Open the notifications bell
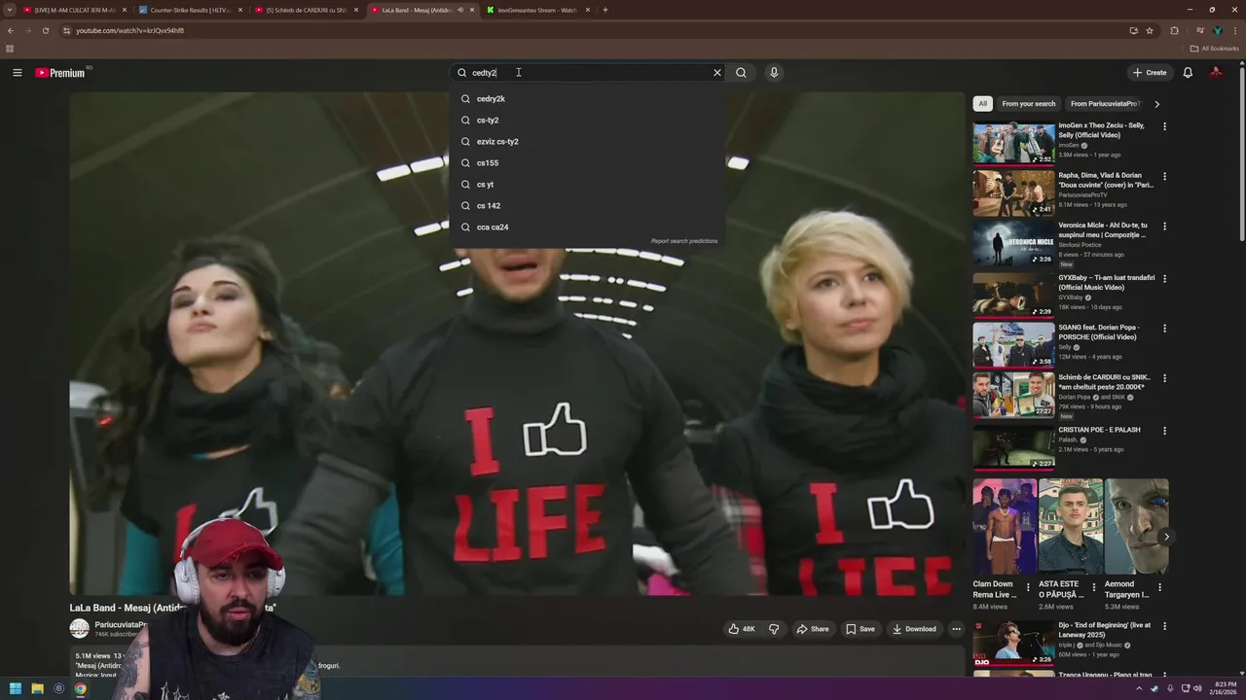 1188,72
